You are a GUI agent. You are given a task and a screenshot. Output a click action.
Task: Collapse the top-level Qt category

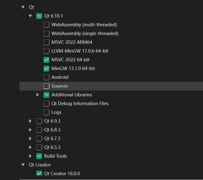tap(23, 7)
